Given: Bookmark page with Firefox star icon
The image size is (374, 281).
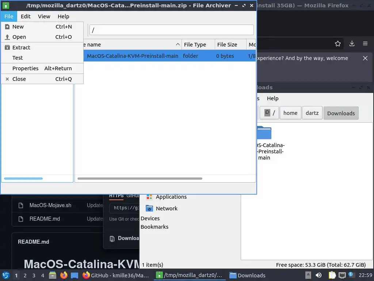Looking at the screenshot, I should [338, 44].
